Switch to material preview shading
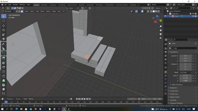This screenshot has height=111, width=198. point(156,11)
